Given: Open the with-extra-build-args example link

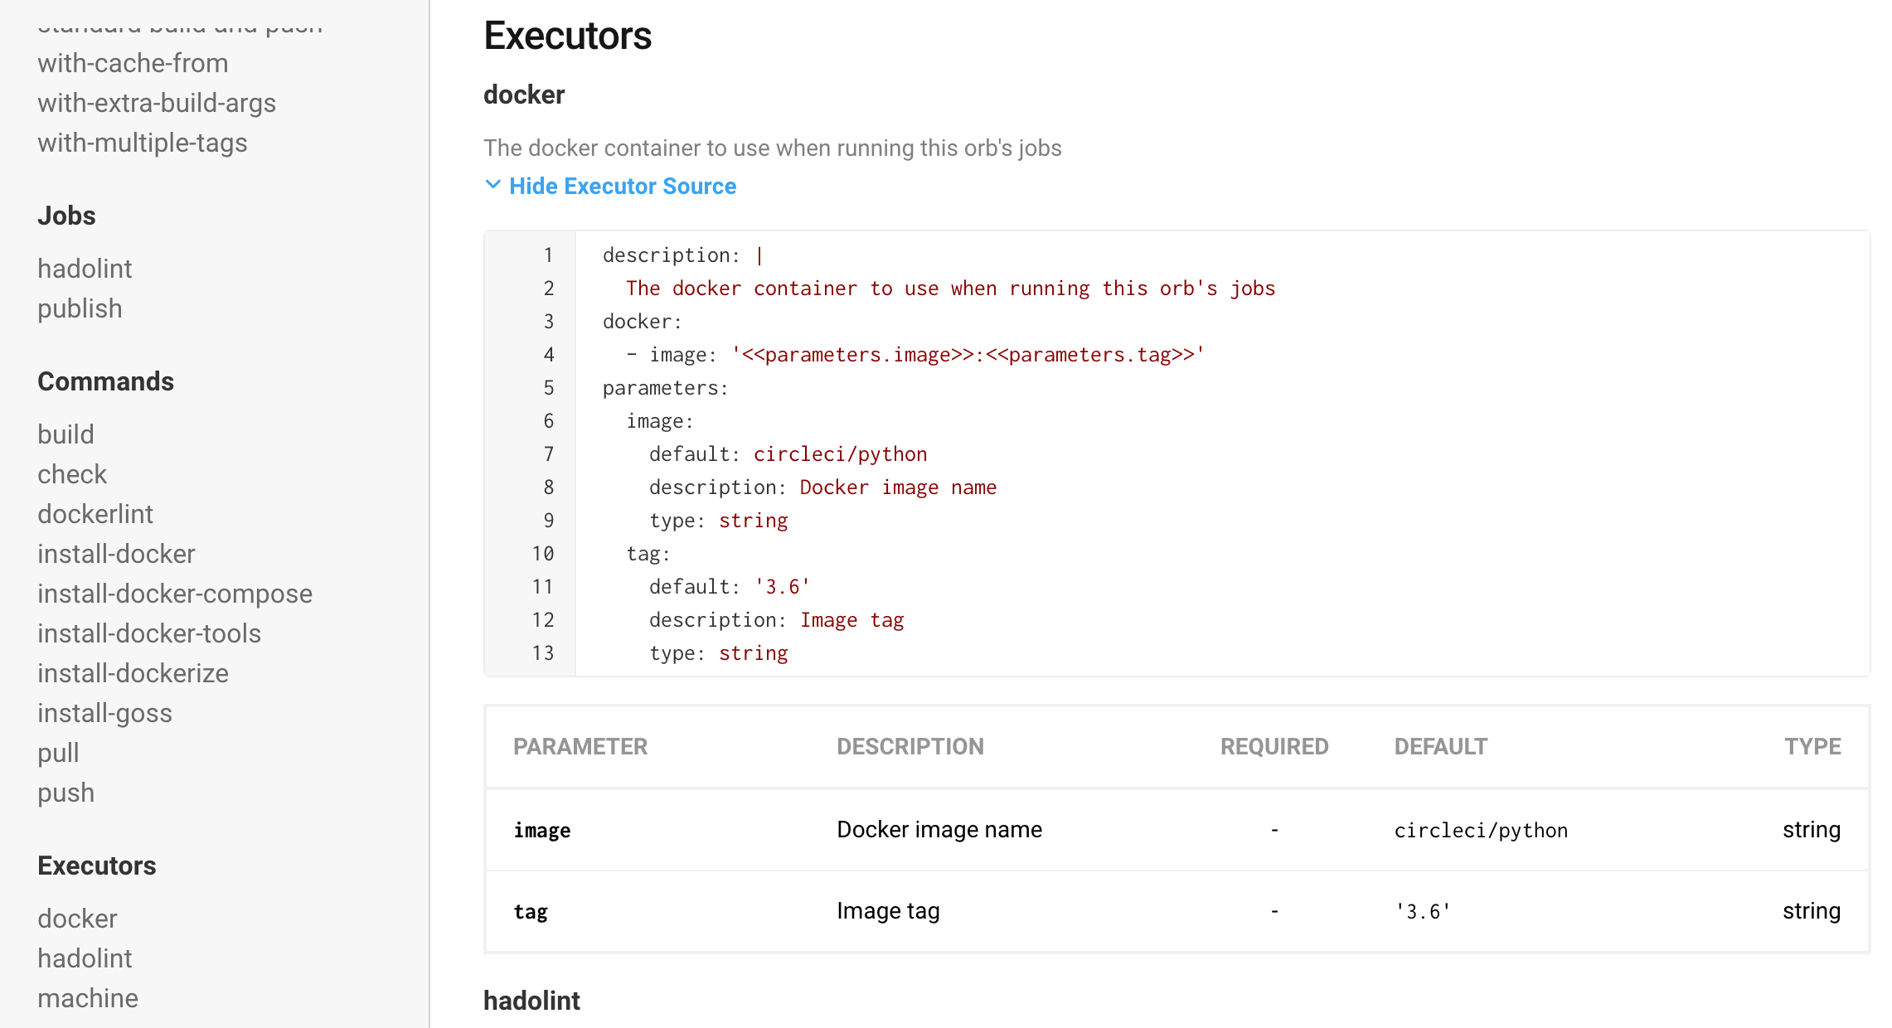Looking at the screenshot, I should pos(157,103).
